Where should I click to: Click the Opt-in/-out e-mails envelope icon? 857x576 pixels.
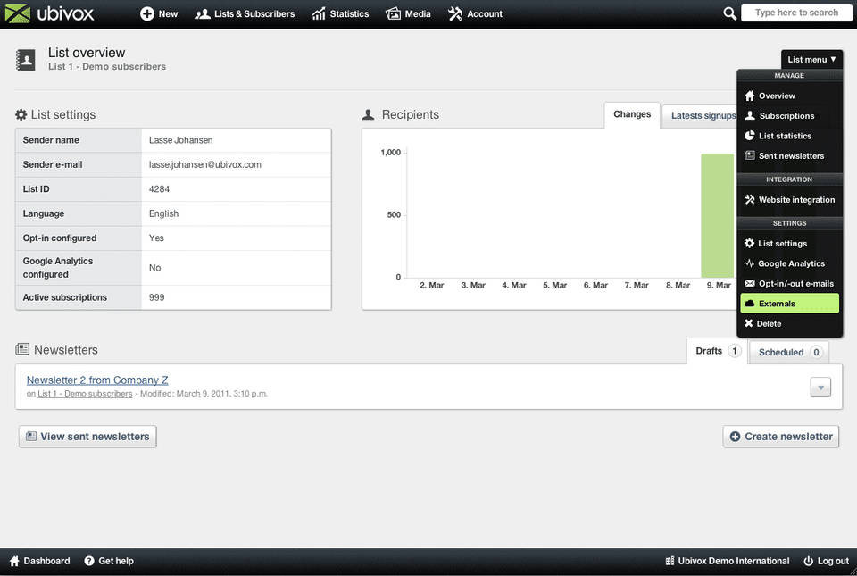749,284
